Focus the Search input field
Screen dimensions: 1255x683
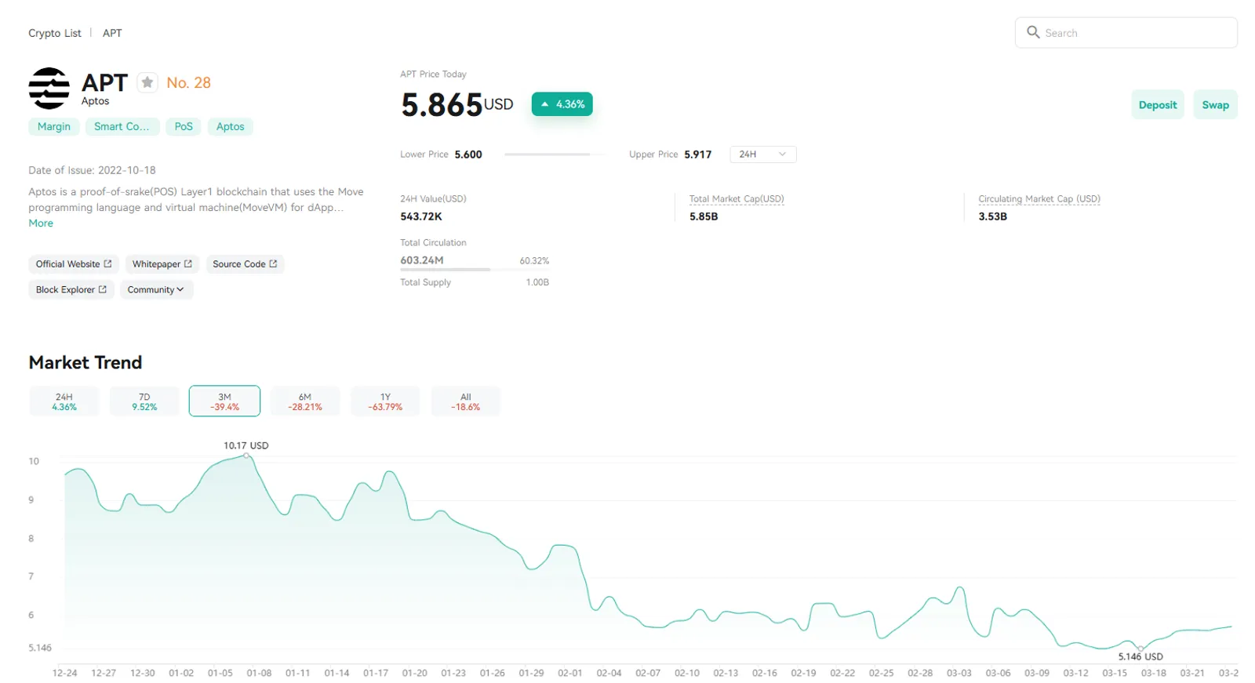(1126, 33)
